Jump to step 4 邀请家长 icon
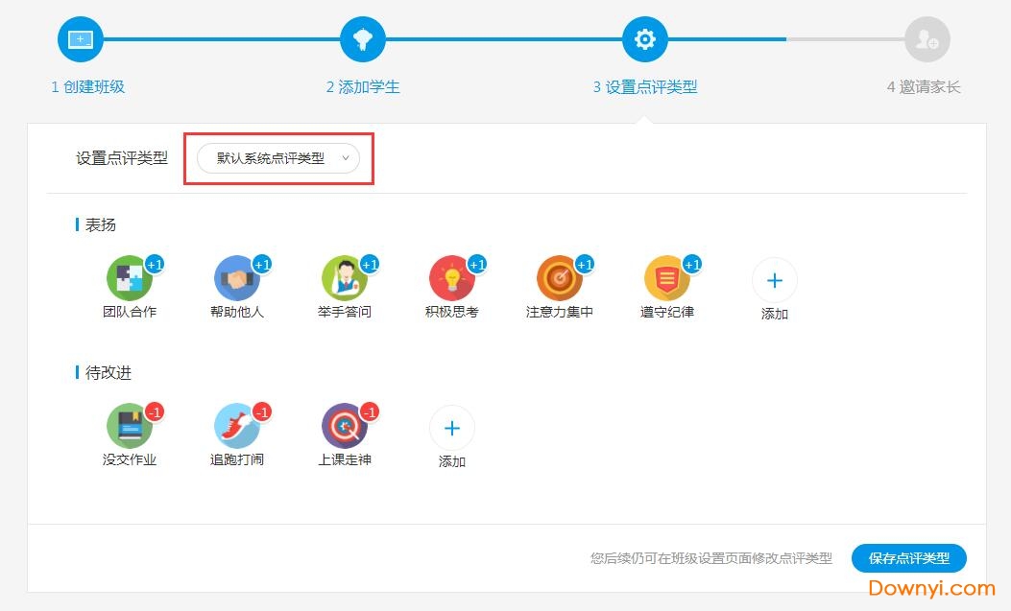This screenshot has width=1011, height=611. pos(927,39)
